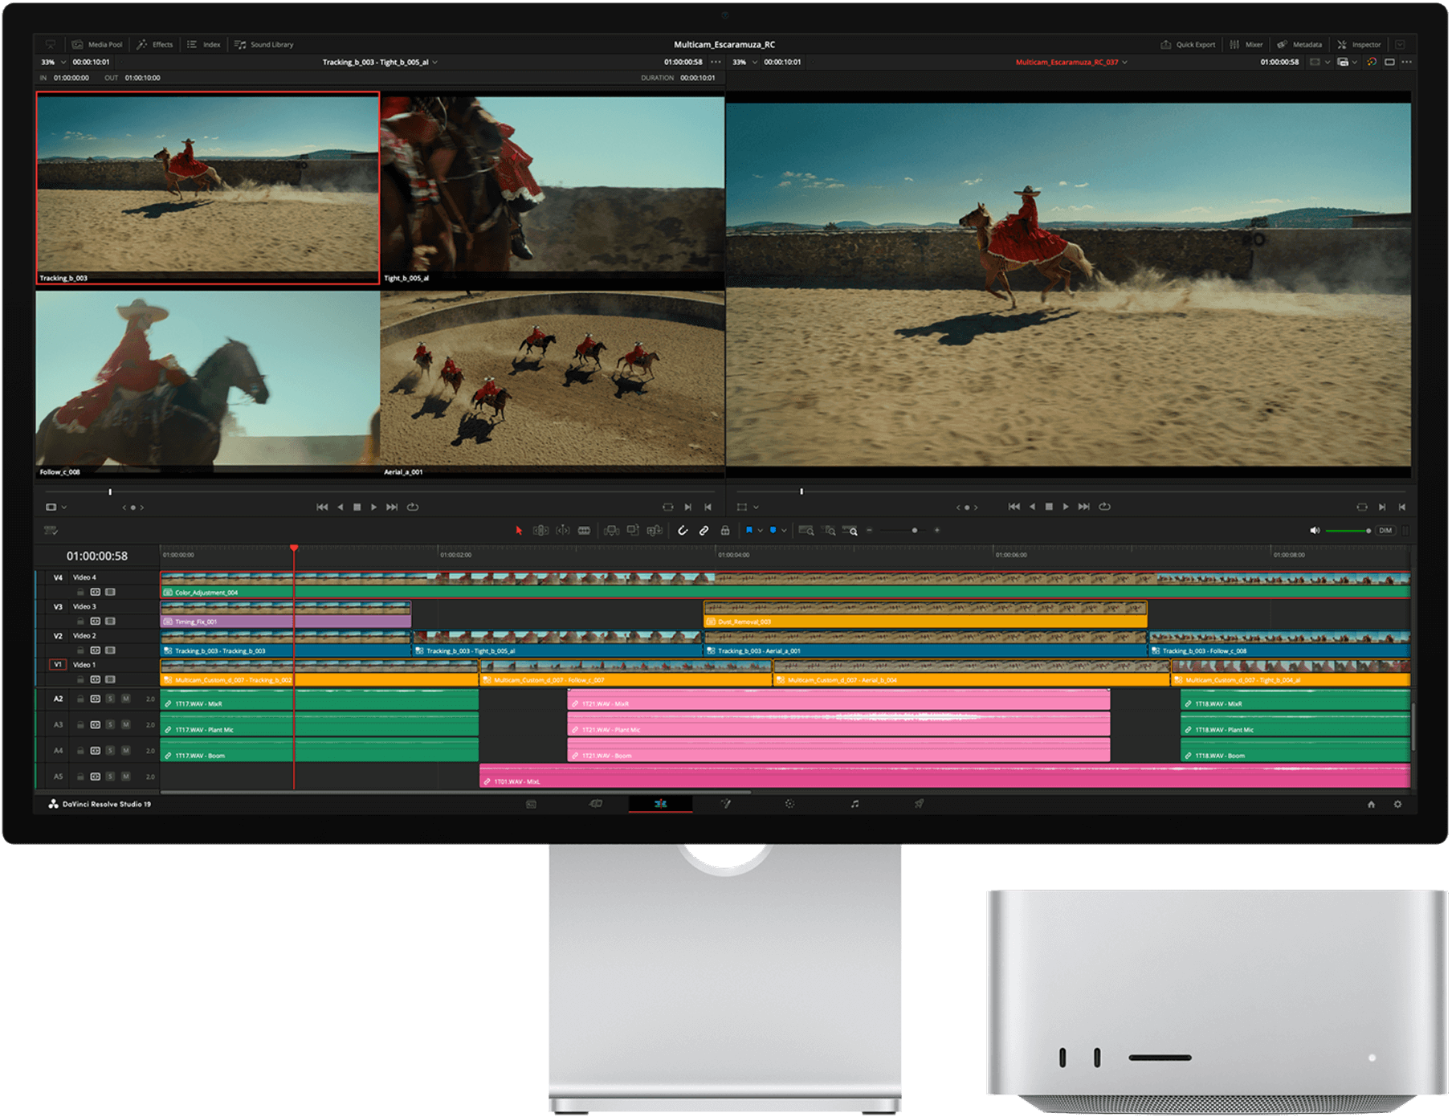Mute audio with the speaker icon
The width and height of the screenshot is (1452, 1117).
[1315, 531]
